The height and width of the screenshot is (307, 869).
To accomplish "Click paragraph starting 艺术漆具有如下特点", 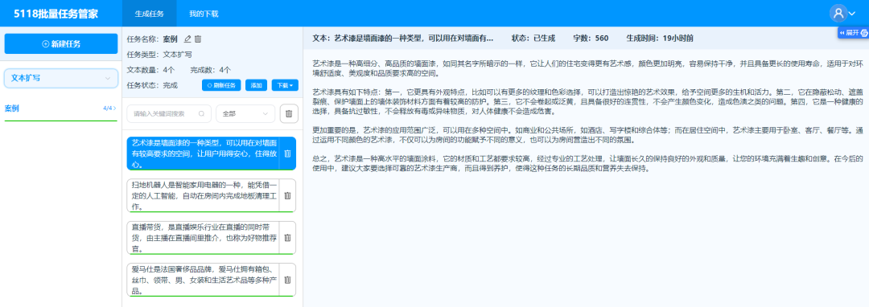I will pyautogui.click(x=588, y=101).
